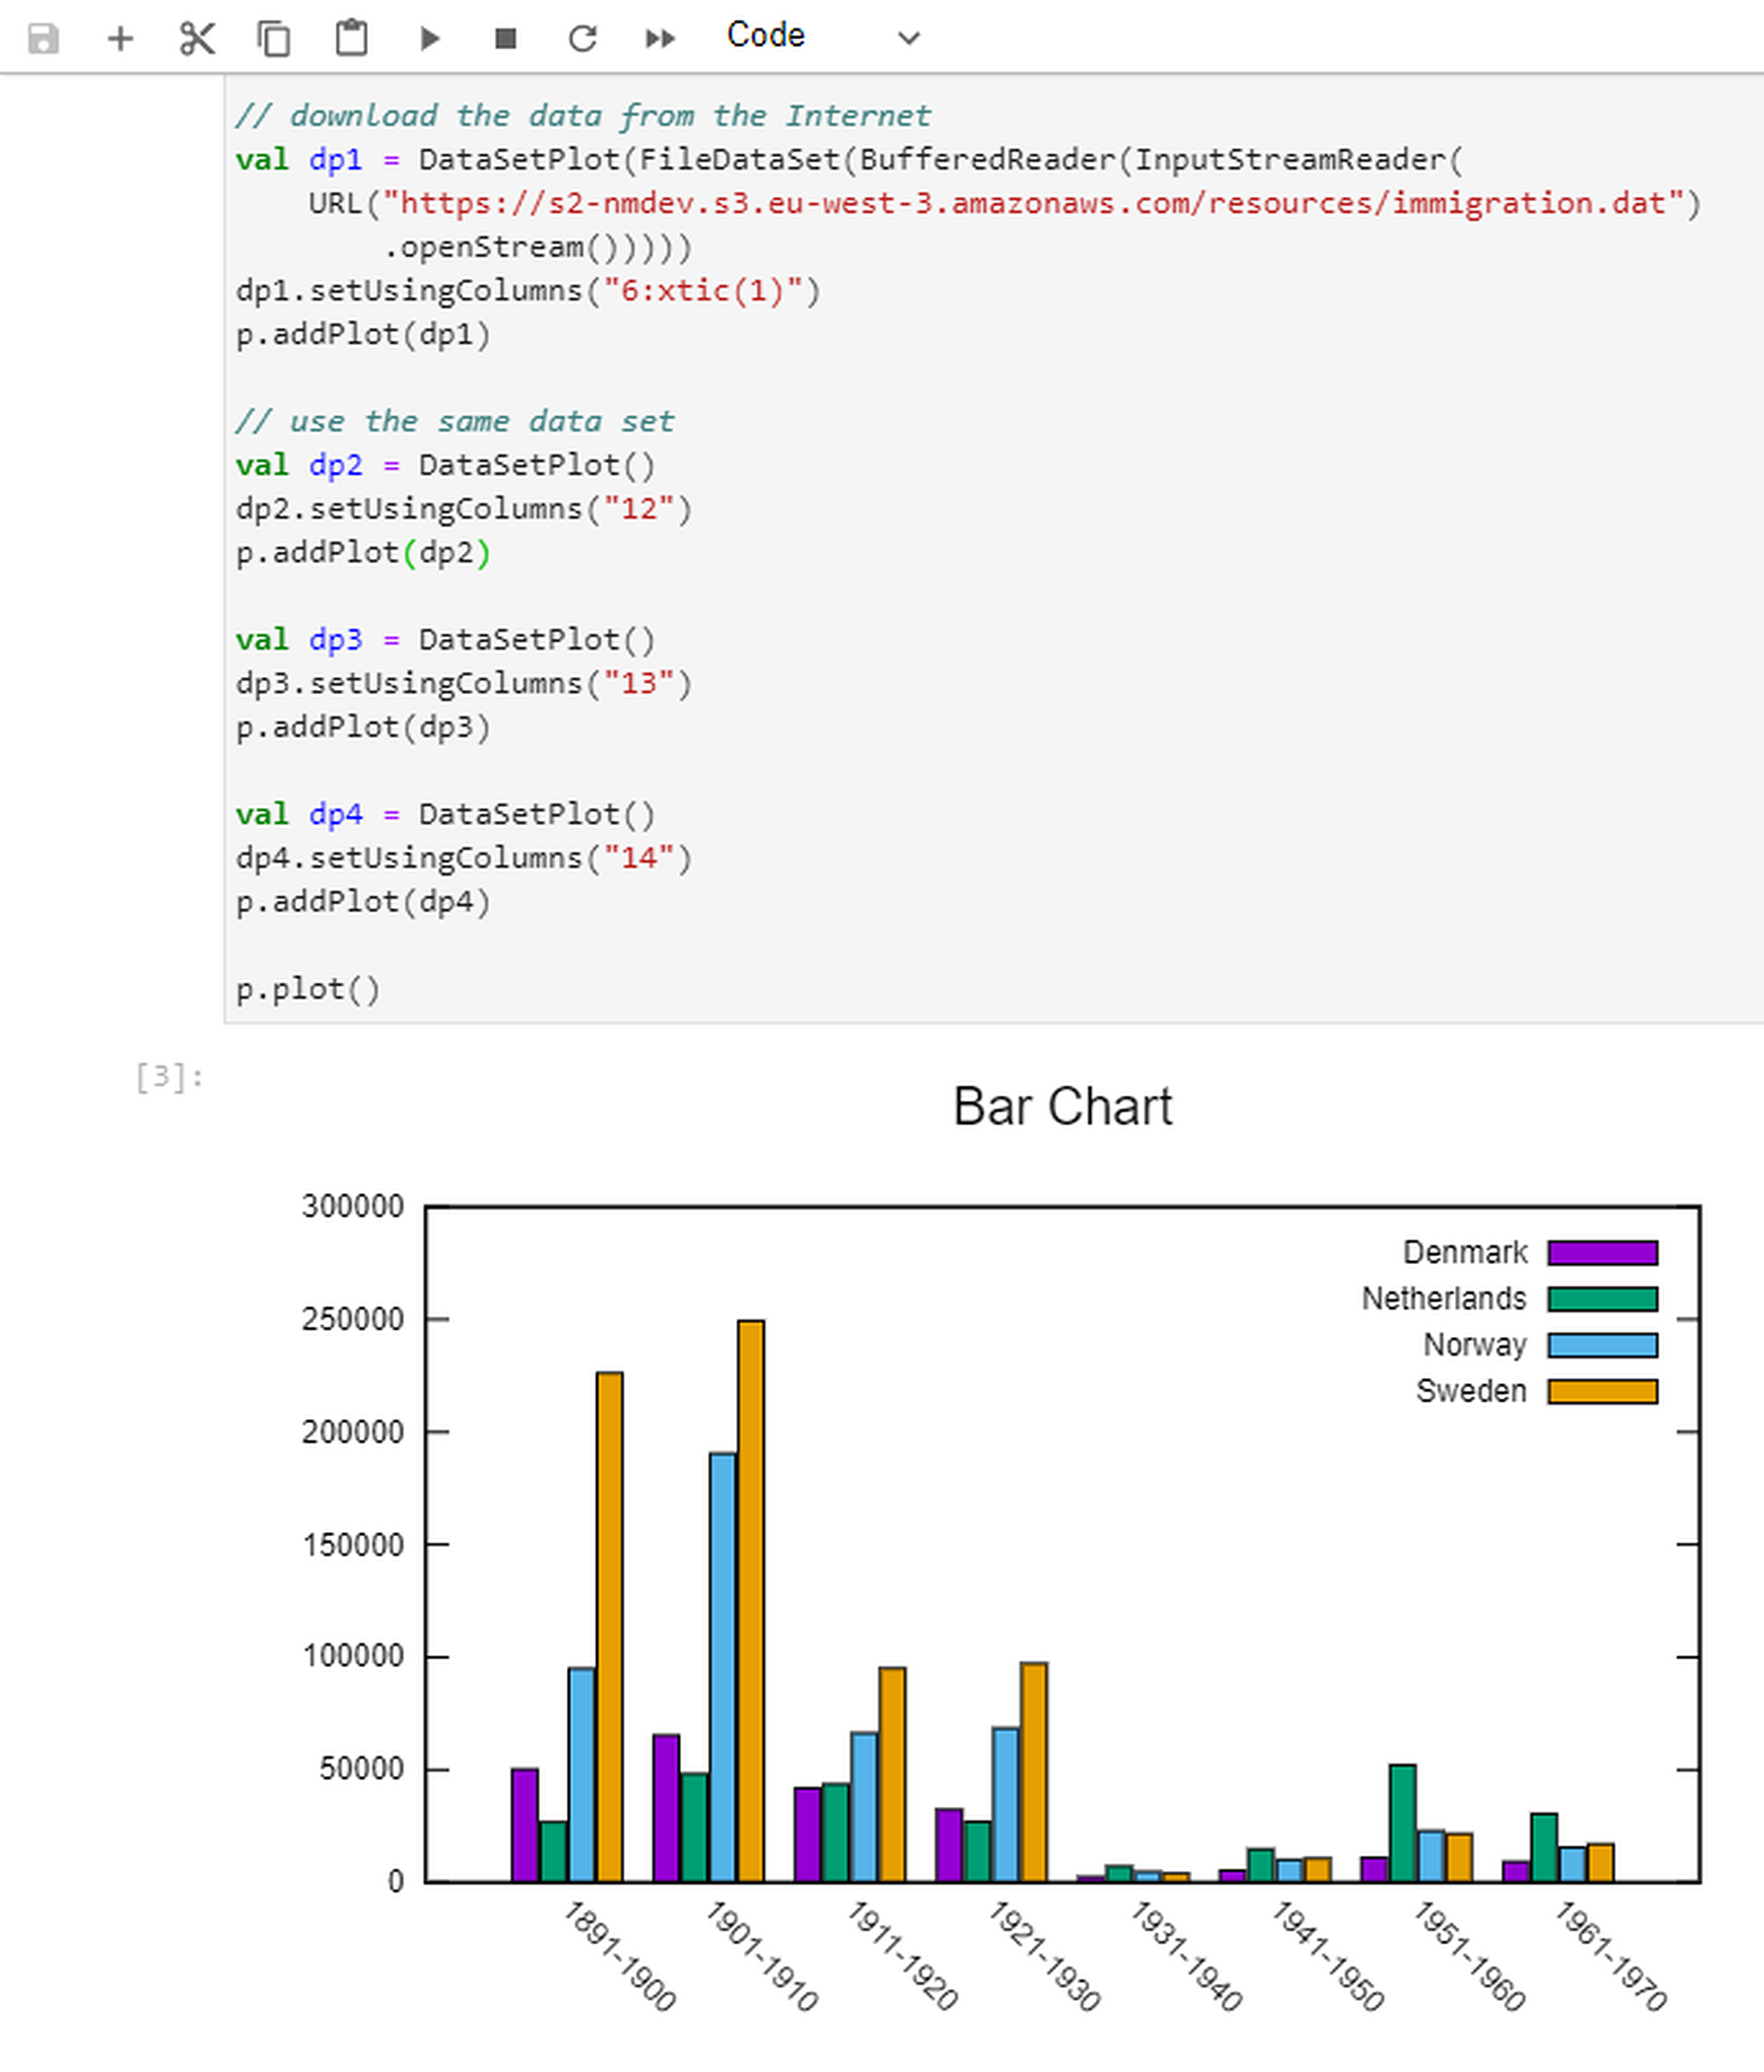The height and width of the screenshot is (2072, 1764).
Task: Click the Sweden bar for 1891-1900
Action: pos(609,1627)
